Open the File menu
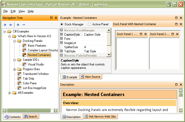Image resolution: width=185 pixels, height=122 pixels. click(6, 11)
